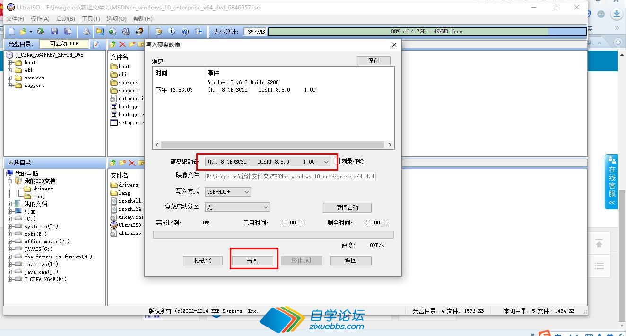This screenshot has width=626, height=336.
Task: Click the Make CD/DVD image toolbar icon
Action: coord(86,32)
